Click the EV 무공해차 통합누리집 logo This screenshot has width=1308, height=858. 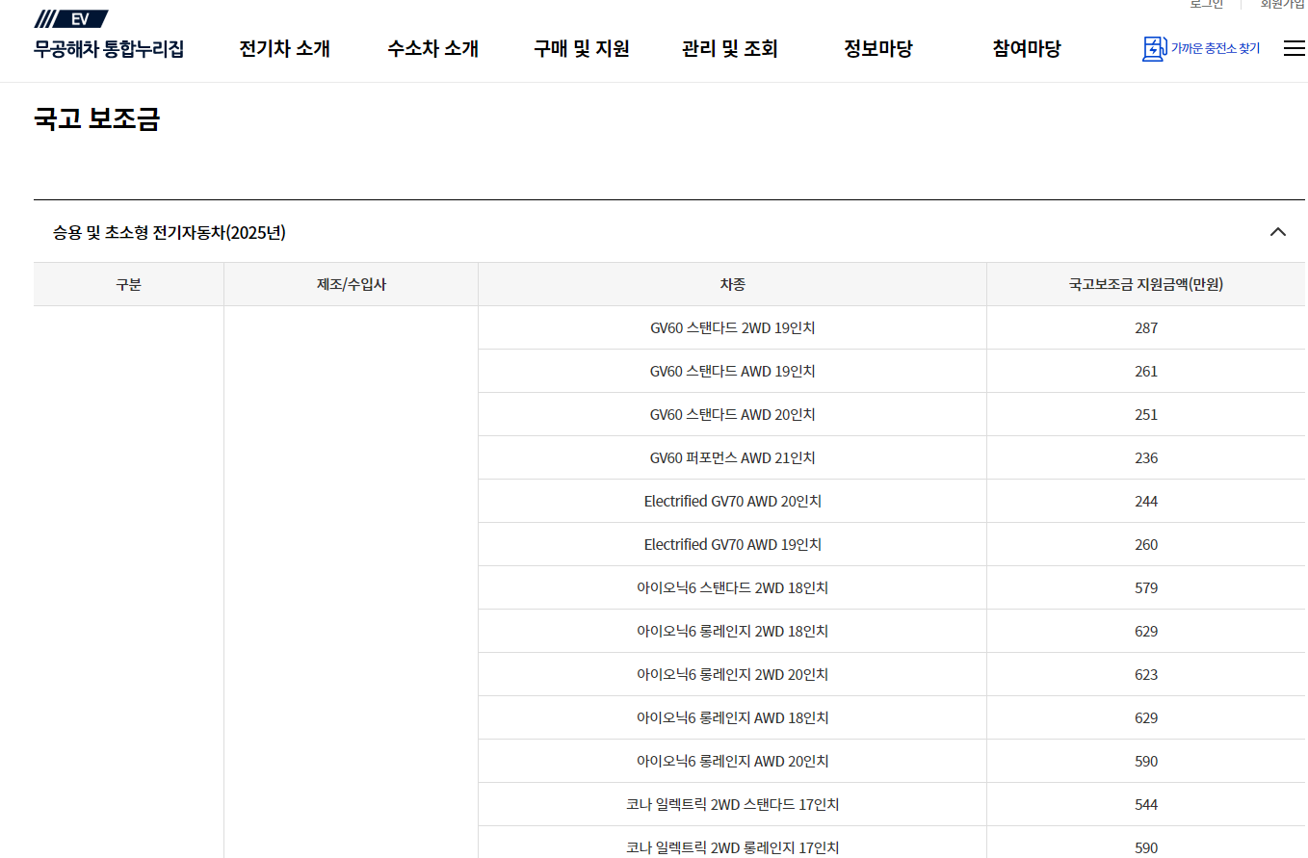[108, 35]
